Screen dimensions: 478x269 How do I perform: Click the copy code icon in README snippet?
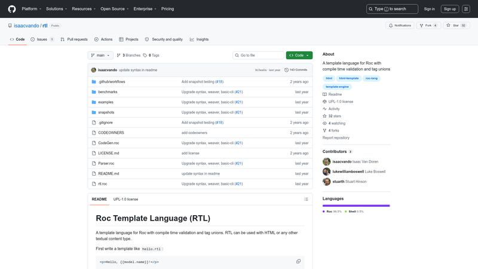pos(298,261)
